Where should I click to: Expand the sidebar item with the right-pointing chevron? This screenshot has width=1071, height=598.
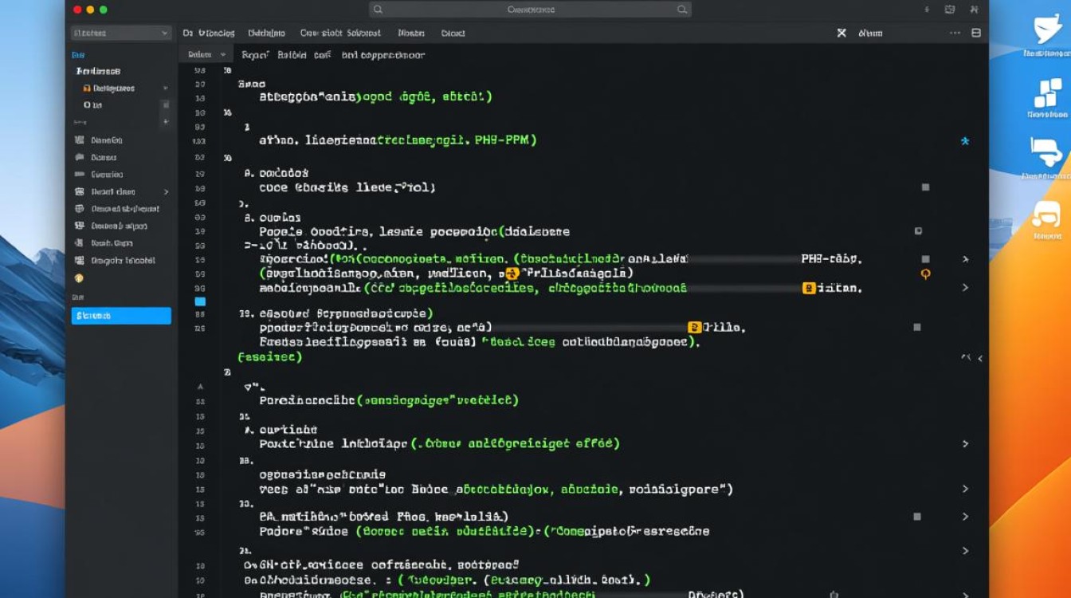[x=166, y=192]
